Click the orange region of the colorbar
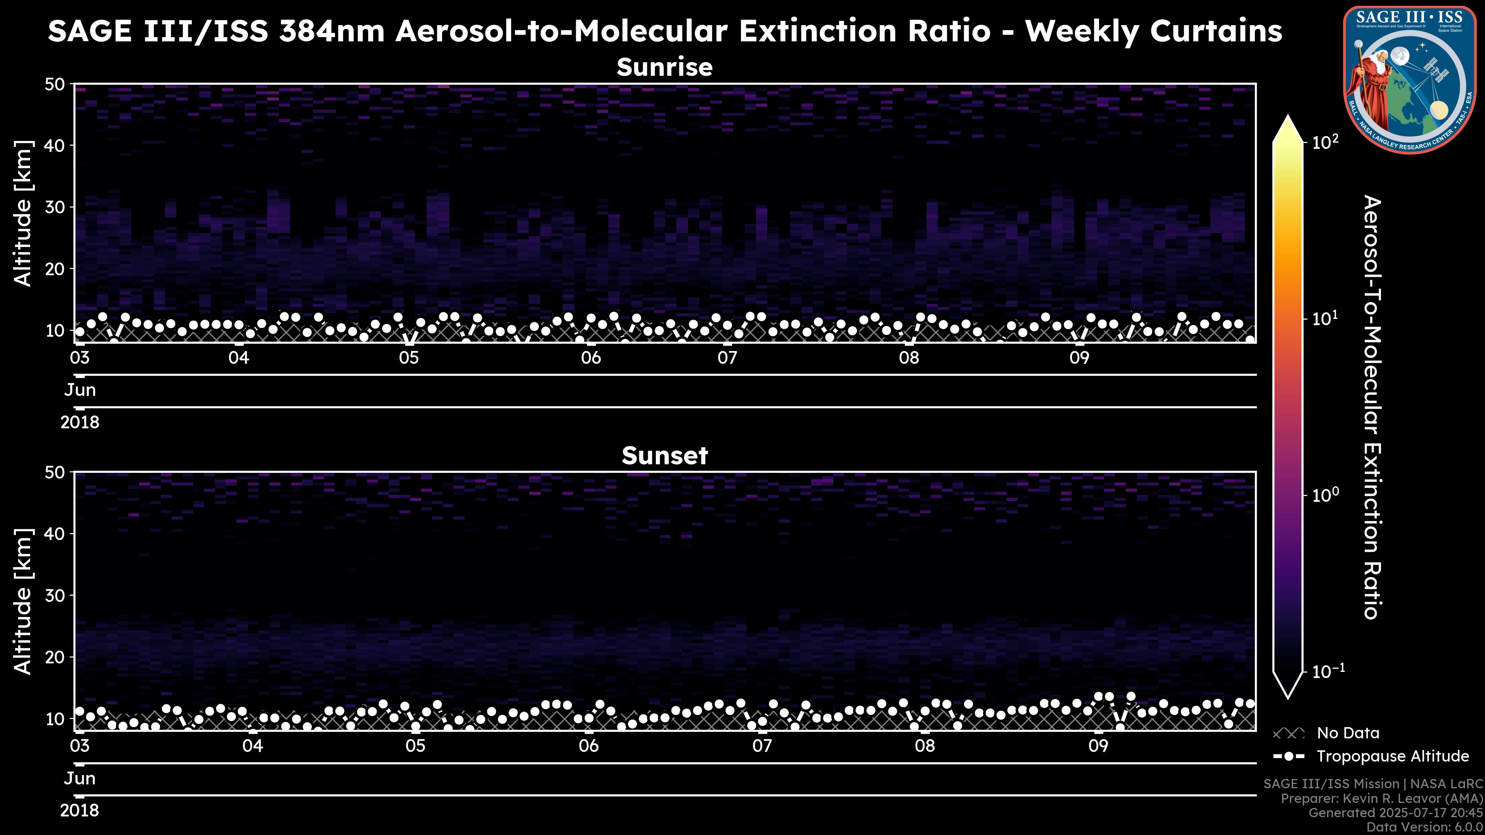Viewport: 1485px width, 835px height. [x=1288, y=271]
